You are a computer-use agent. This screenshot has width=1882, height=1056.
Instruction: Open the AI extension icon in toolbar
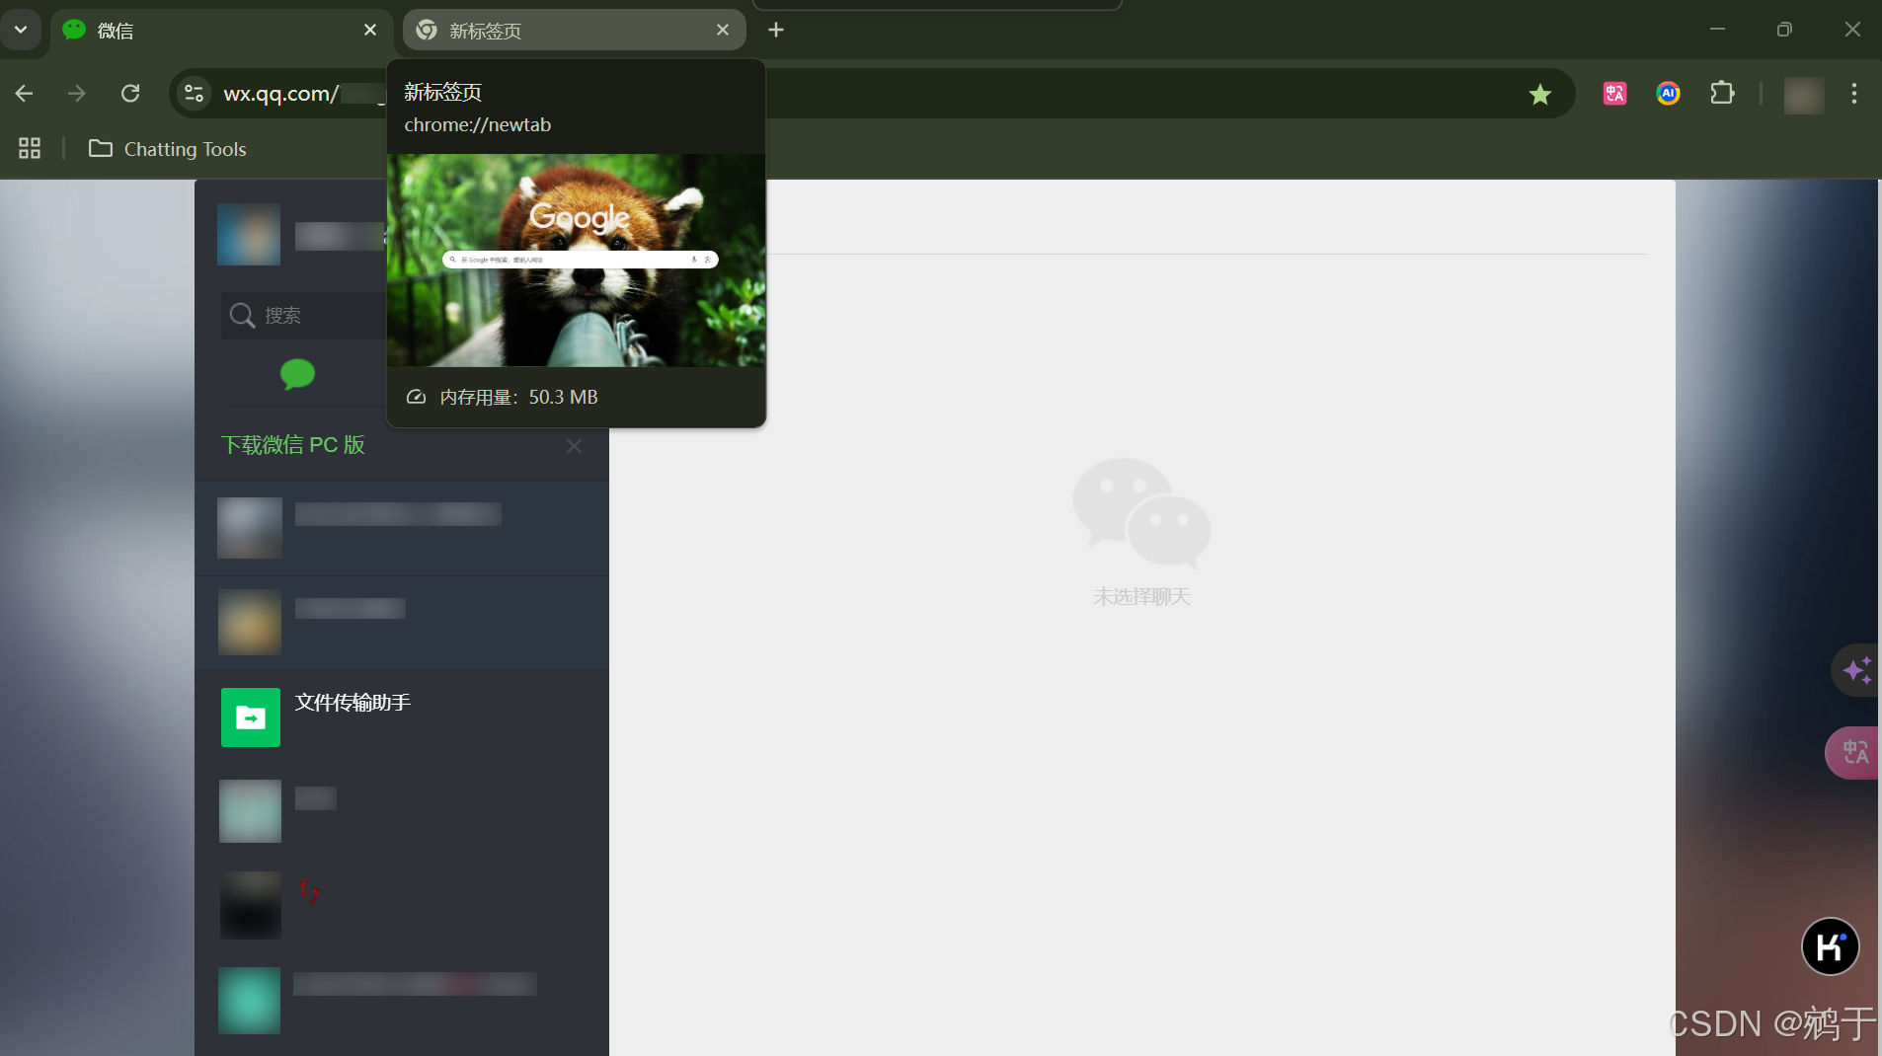coord(1669,94)
